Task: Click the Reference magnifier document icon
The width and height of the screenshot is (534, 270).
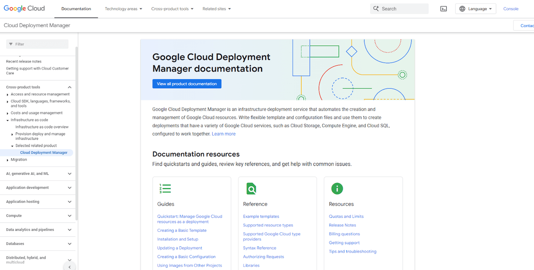Action: 251,189
